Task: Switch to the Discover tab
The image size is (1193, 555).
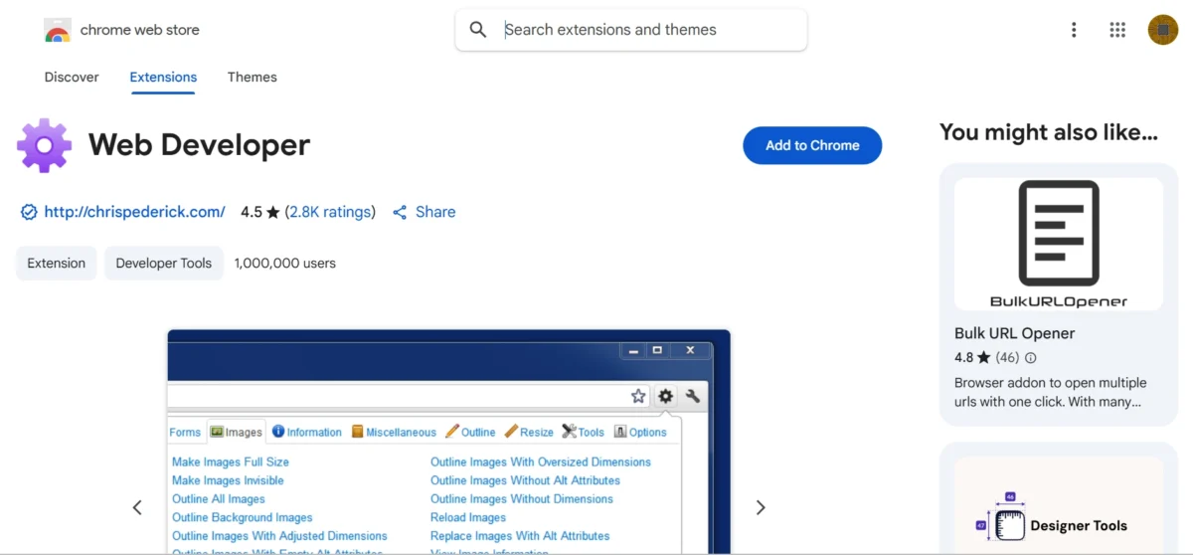Action: [x=72, y=77]
